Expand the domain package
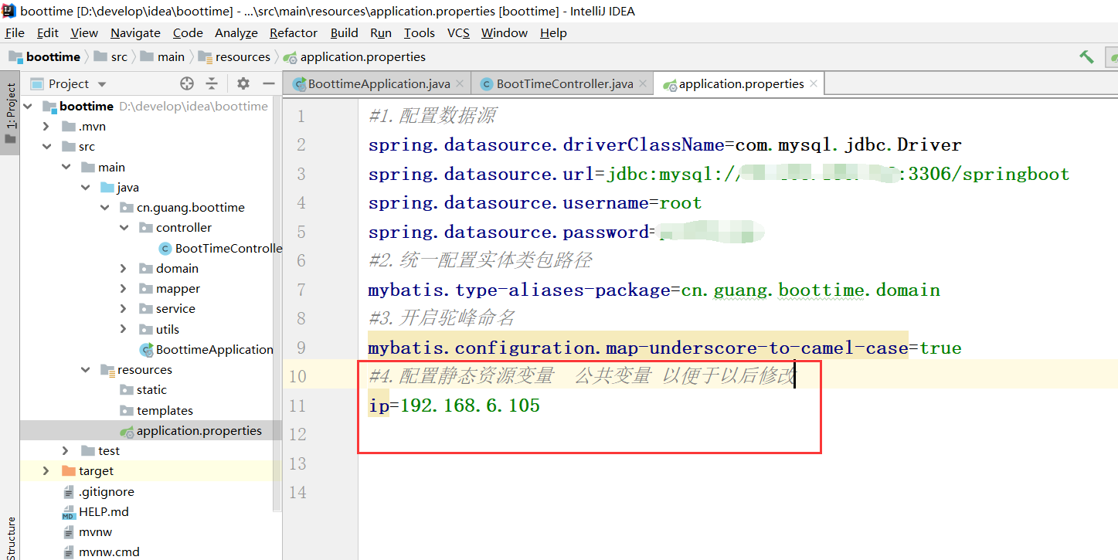The width and height of the screenshot is (1118, 560). coord(124,268)
